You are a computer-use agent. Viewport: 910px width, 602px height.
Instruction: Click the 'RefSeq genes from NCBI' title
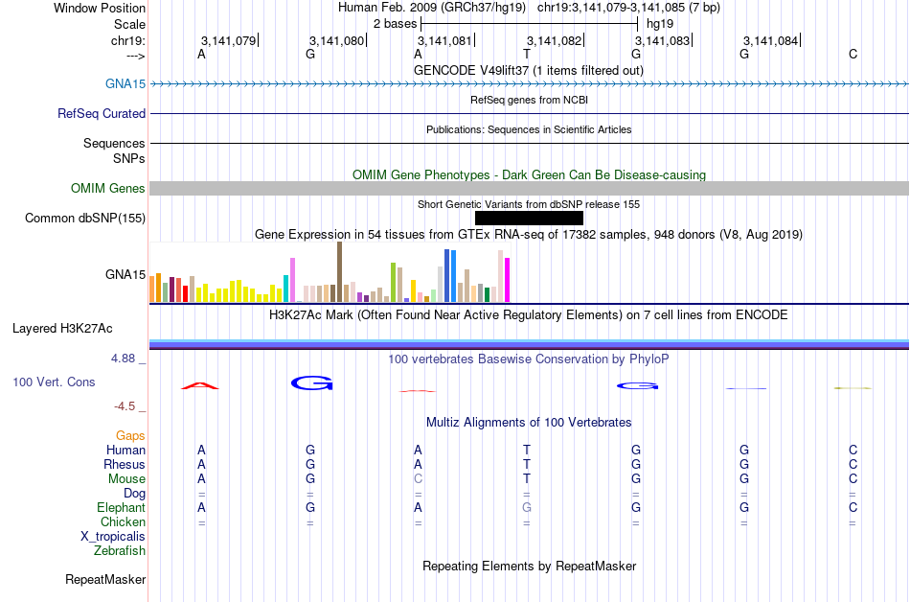[x=529, y=100]
